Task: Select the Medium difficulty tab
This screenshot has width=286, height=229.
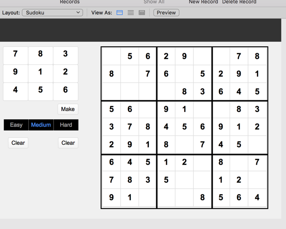Action: click(41, 125)
